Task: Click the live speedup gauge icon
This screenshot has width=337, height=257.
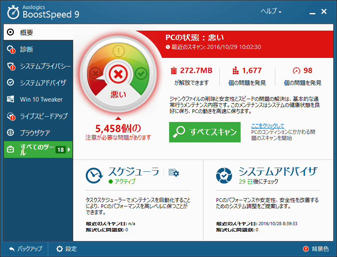Action: point(11,116)
